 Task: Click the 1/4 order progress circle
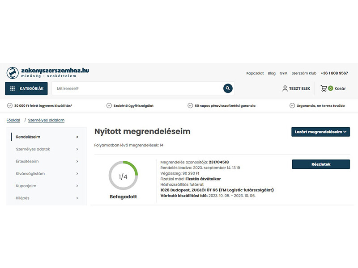click(x=123, y=176)
